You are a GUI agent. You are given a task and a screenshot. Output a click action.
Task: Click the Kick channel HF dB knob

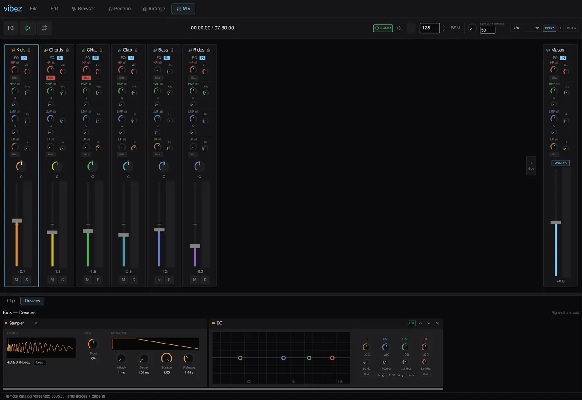tap(15, 70)
